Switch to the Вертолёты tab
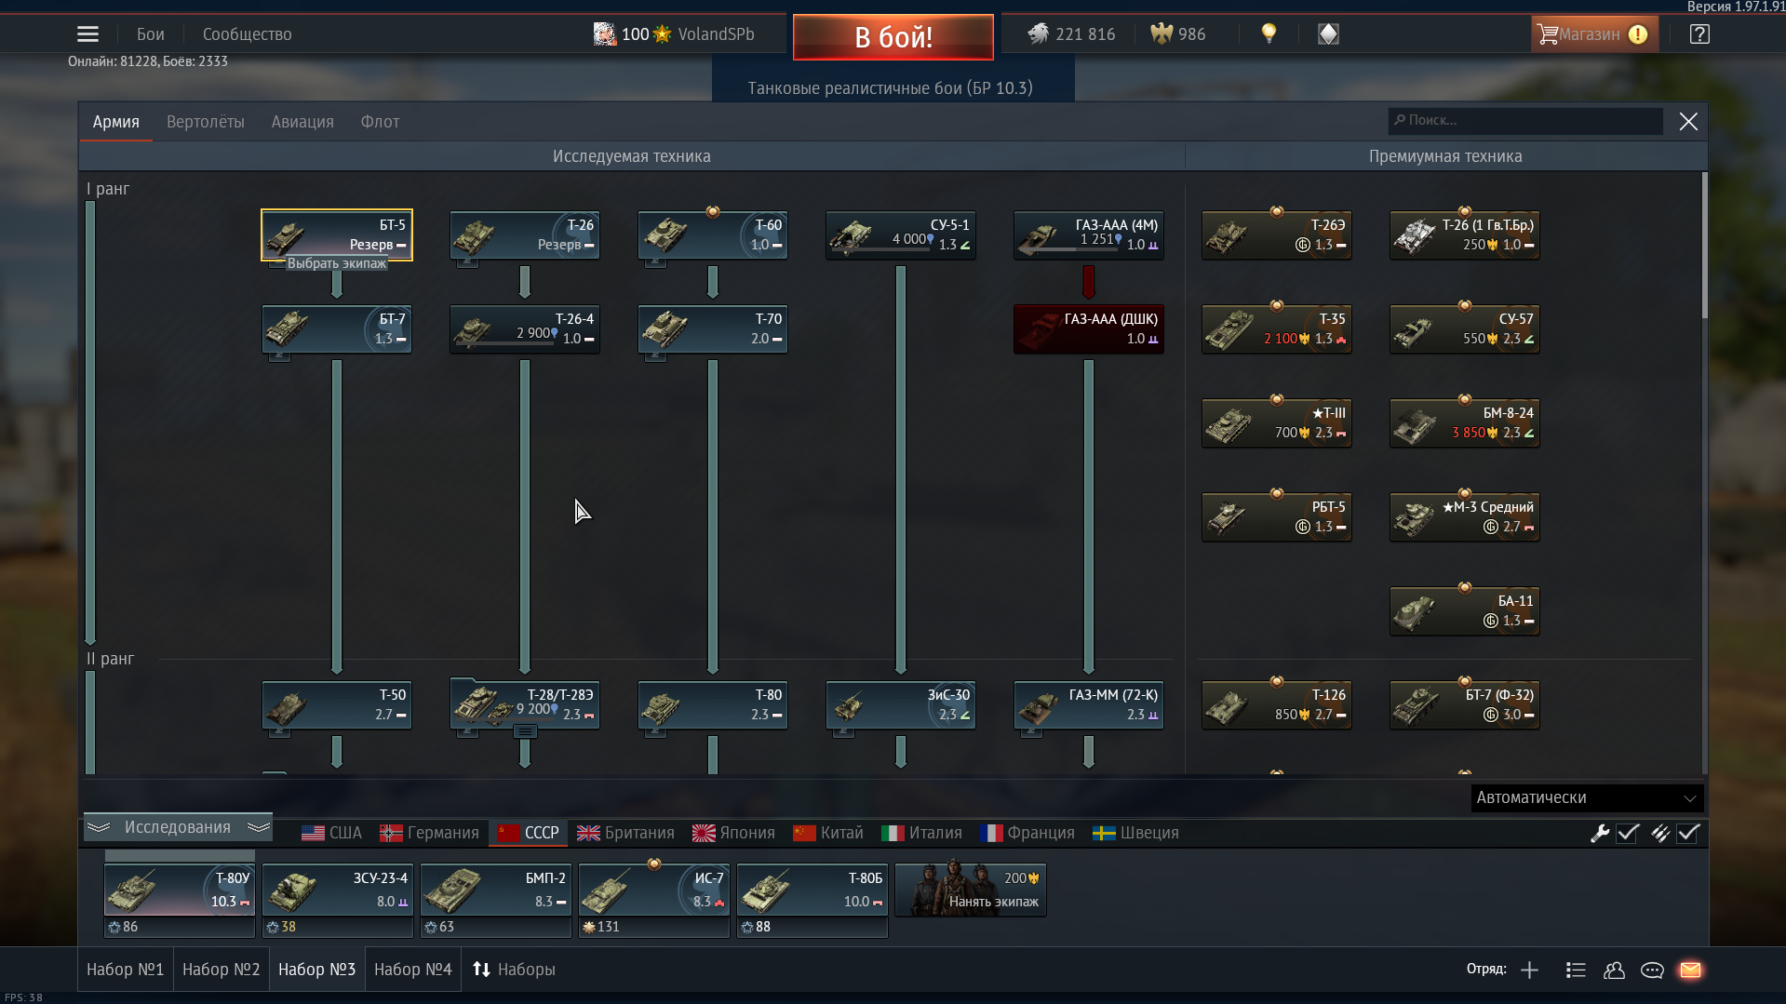Screen dimensions: 1786x1004 coord(206,122)
